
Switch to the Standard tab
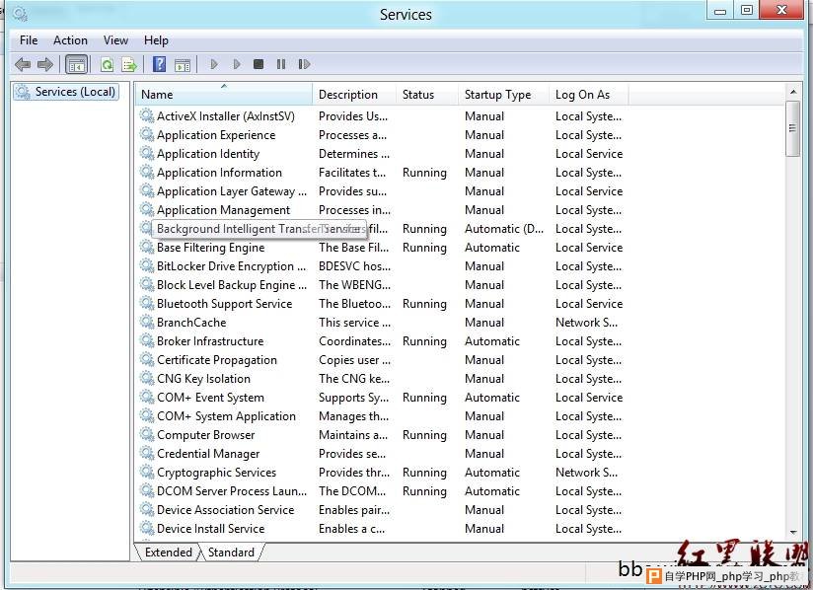(x=231, y=553)
